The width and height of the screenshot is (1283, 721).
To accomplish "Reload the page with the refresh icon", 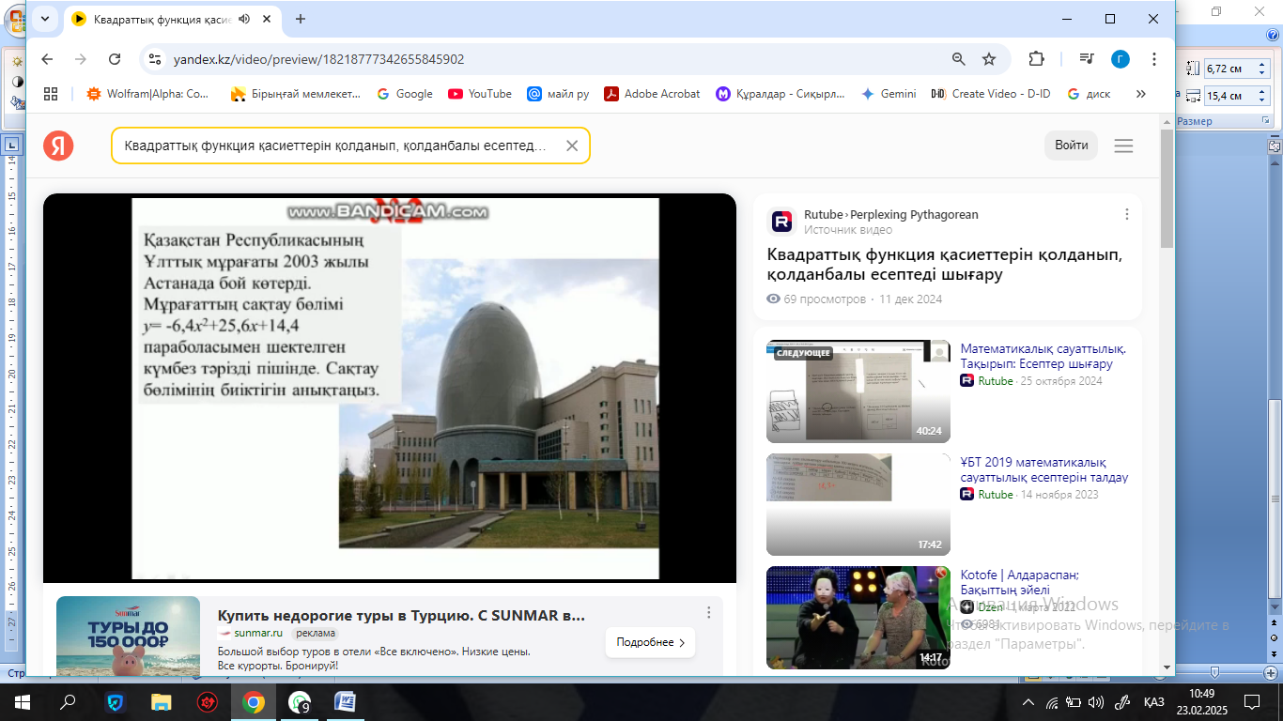I will [115, 59].
